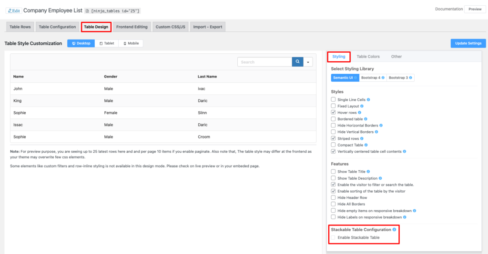The height and width of the screenshot is (254, 488).
Task: Choose Bootstrap 3 styling library
Action: [400, 78]
